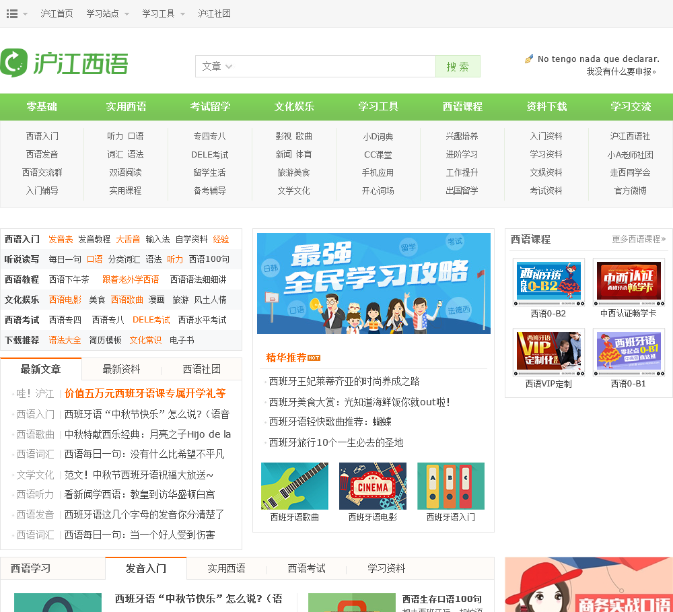This screenshot has width=673, height=612.
Task: Select the 实用西语 navigation menu
Action: 126,106
